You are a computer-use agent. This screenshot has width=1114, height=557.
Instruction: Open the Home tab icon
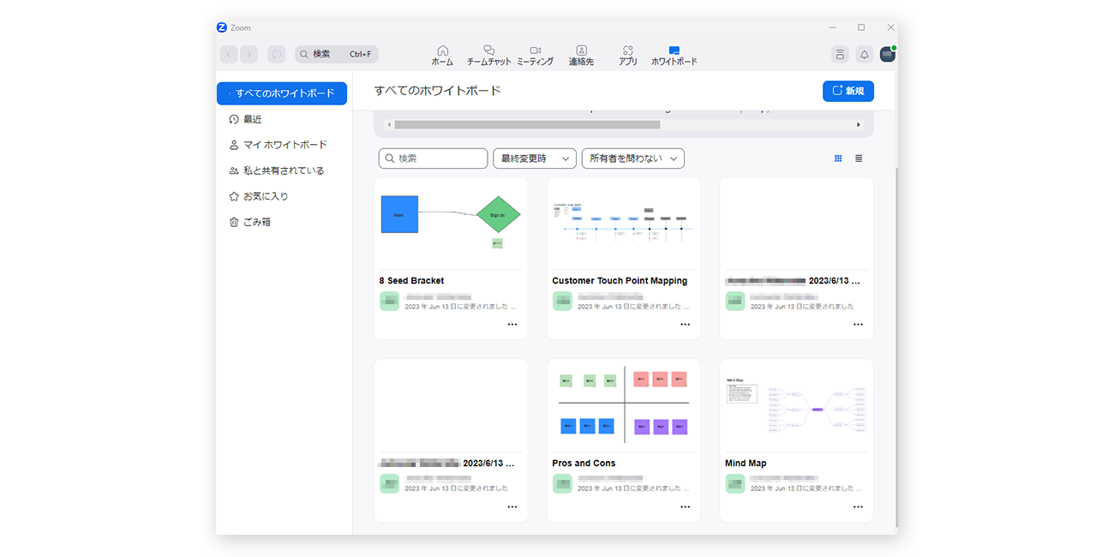pos(442,51)
